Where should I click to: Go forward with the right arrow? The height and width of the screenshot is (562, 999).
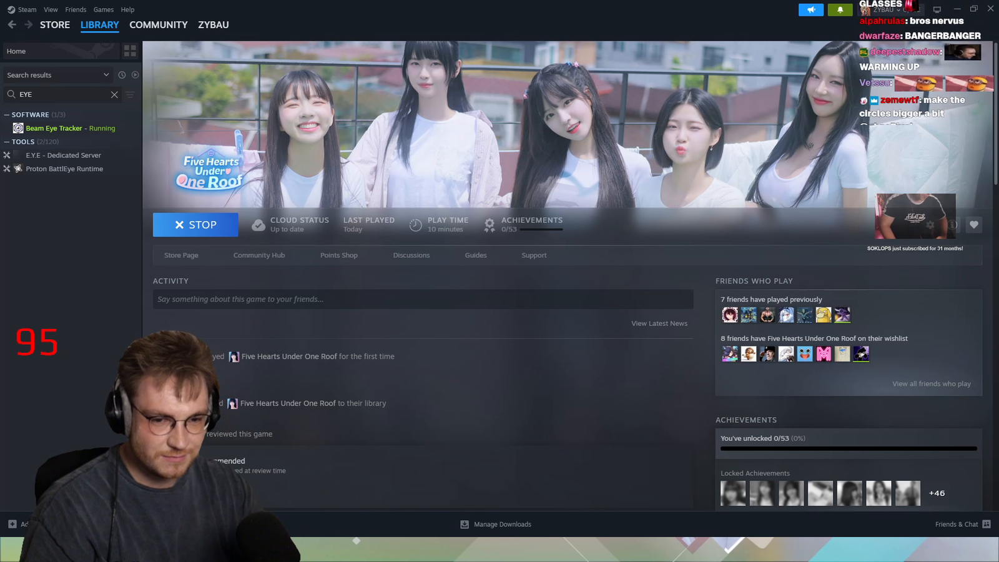(x=28, y=25)
